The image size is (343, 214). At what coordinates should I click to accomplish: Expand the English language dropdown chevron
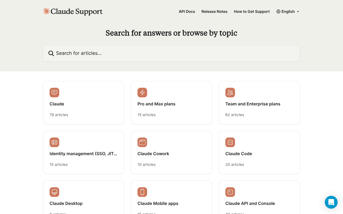click(298, 12)
